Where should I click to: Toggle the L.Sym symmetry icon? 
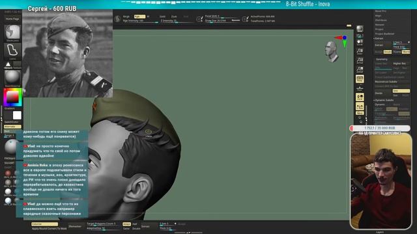click(360, 107)
